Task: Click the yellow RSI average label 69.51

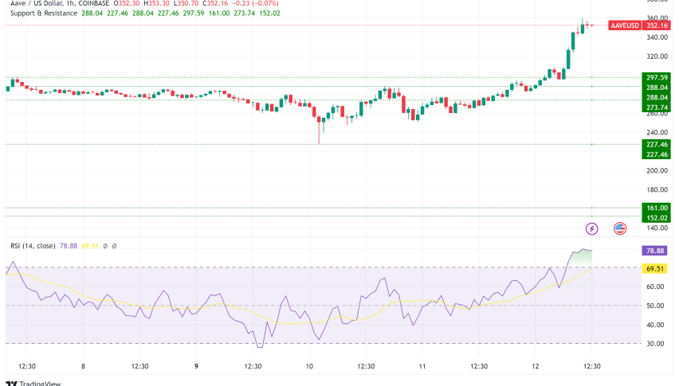Action: (655, 269)
